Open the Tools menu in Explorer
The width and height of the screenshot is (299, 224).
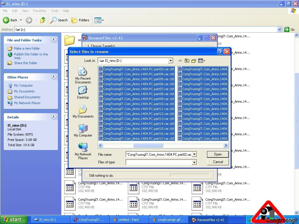click(x=55, y=11)
